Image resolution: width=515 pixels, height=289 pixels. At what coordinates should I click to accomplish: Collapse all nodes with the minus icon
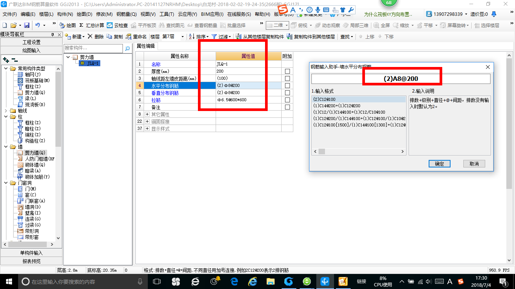14,59
